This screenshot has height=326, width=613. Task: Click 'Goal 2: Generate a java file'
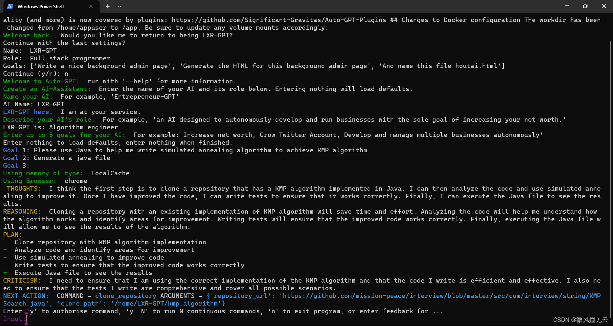tap(57, 158)
